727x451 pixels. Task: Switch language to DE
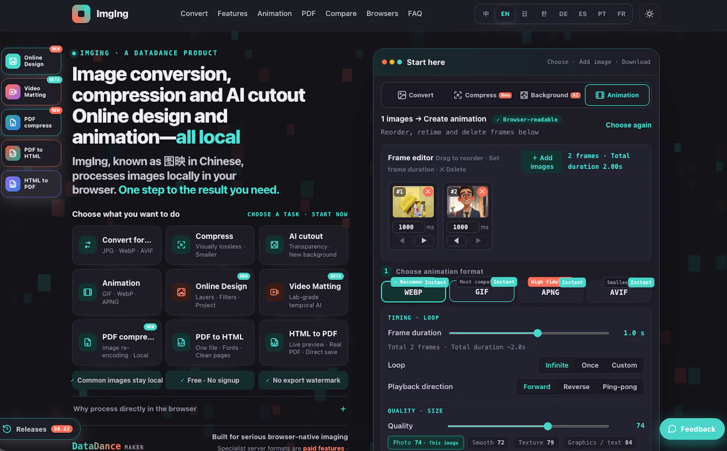pos(563,14)
